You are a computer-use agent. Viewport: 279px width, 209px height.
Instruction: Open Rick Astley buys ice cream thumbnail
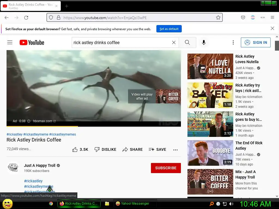click(x=210, y=124)
